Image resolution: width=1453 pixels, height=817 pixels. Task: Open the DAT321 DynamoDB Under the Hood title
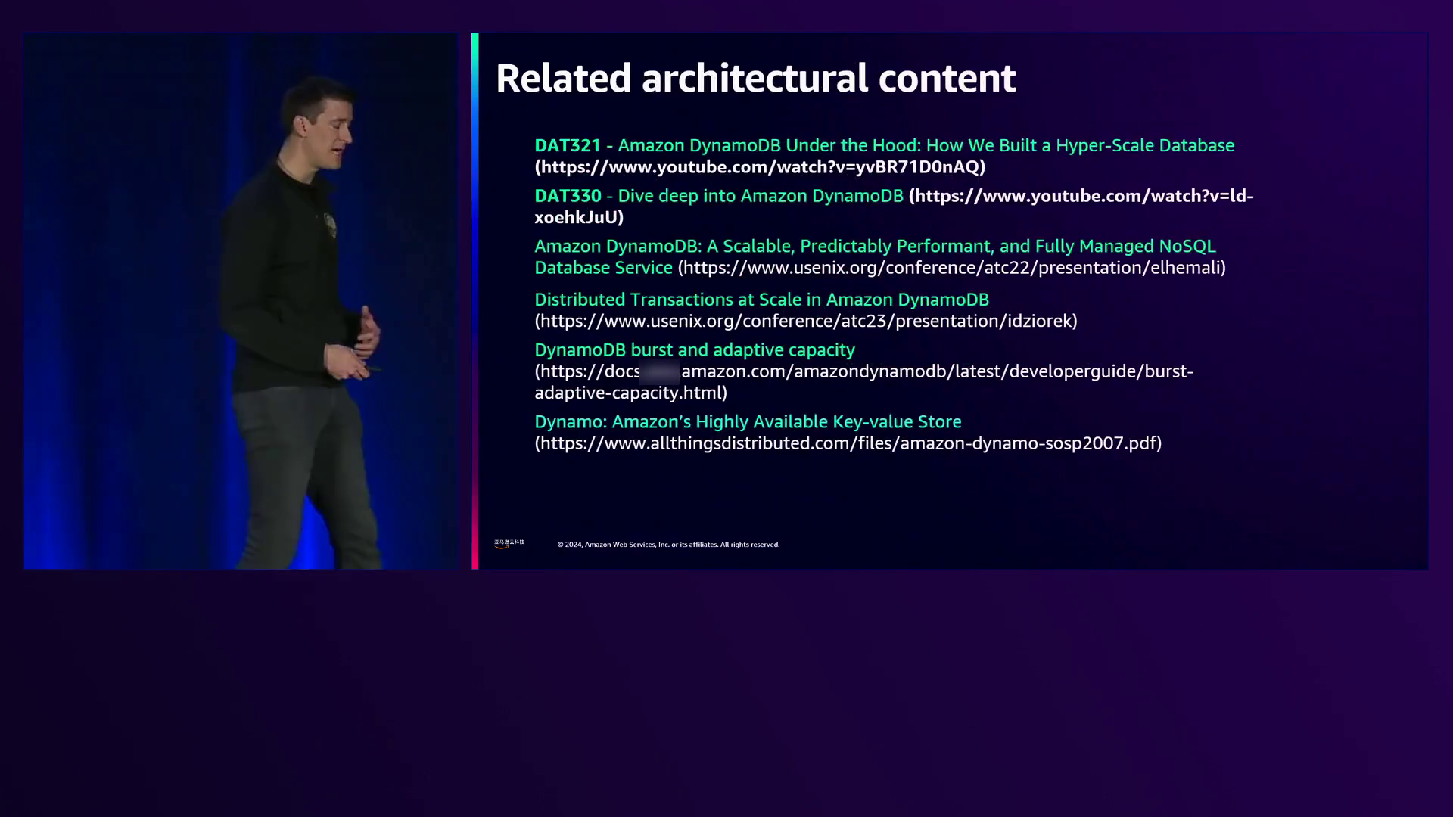(884, 145)
